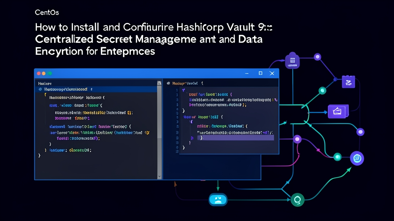Click the blue-purple circular badge icon in the diagram
Image resolution: width=394 pixels, height=221 pixels.
point(357,158)
